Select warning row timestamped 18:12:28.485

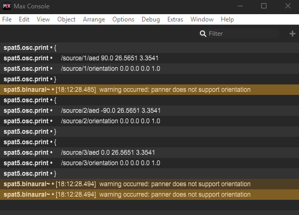(149, 90)
